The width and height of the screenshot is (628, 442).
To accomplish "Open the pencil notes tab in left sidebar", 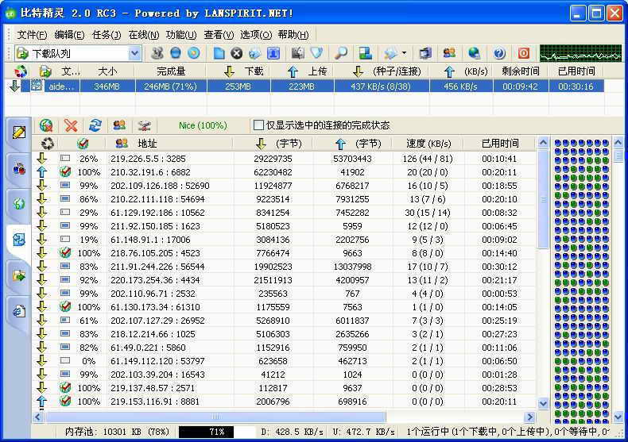I will point(19,133).
